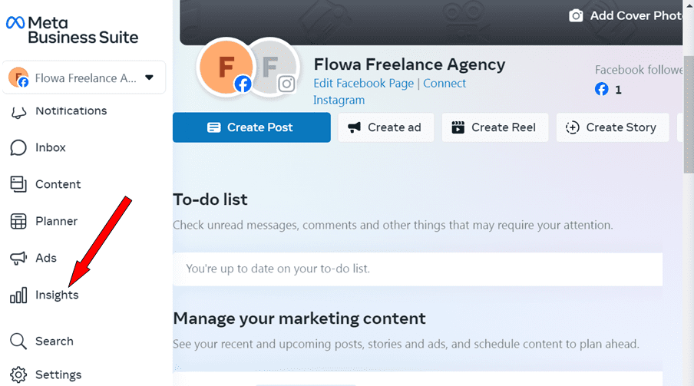Click the Create ad button
694x386 pixels.
click(385, 127)
